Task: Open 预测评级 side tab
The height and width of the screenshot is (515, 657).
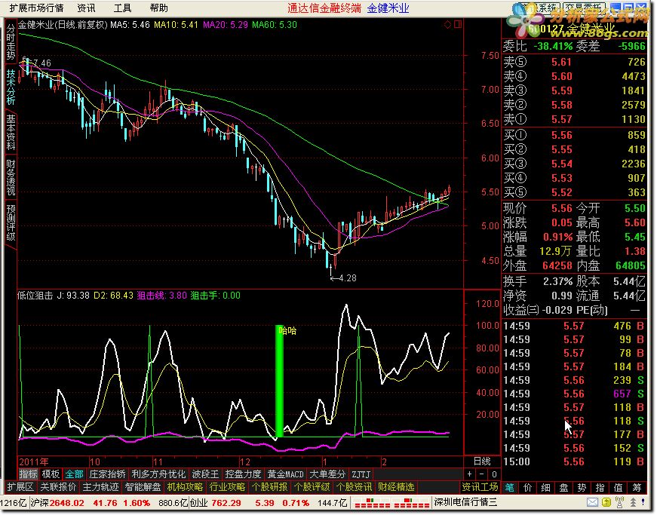Action: [x=11, y=222]
